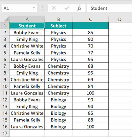Click score 77 in row 5
132x137 pixels.
click(90, 53)
